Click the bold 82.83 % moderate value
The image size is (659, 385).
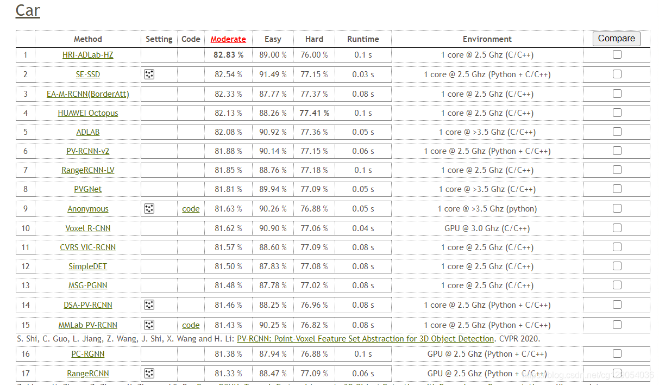click(x=228, y=55)
